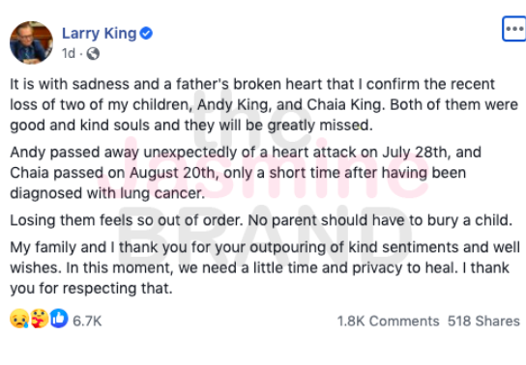Open the Larry King profile name link
The height and width of the screenshot is (365, 526).
(x=99, y=33)
